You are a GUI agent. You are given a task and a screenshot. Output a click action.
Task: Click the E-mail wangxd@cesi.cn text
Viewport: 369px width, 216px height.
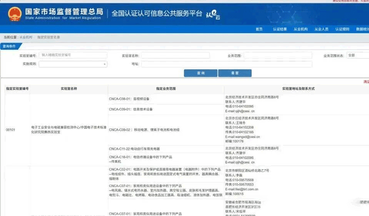pos(243,137)
